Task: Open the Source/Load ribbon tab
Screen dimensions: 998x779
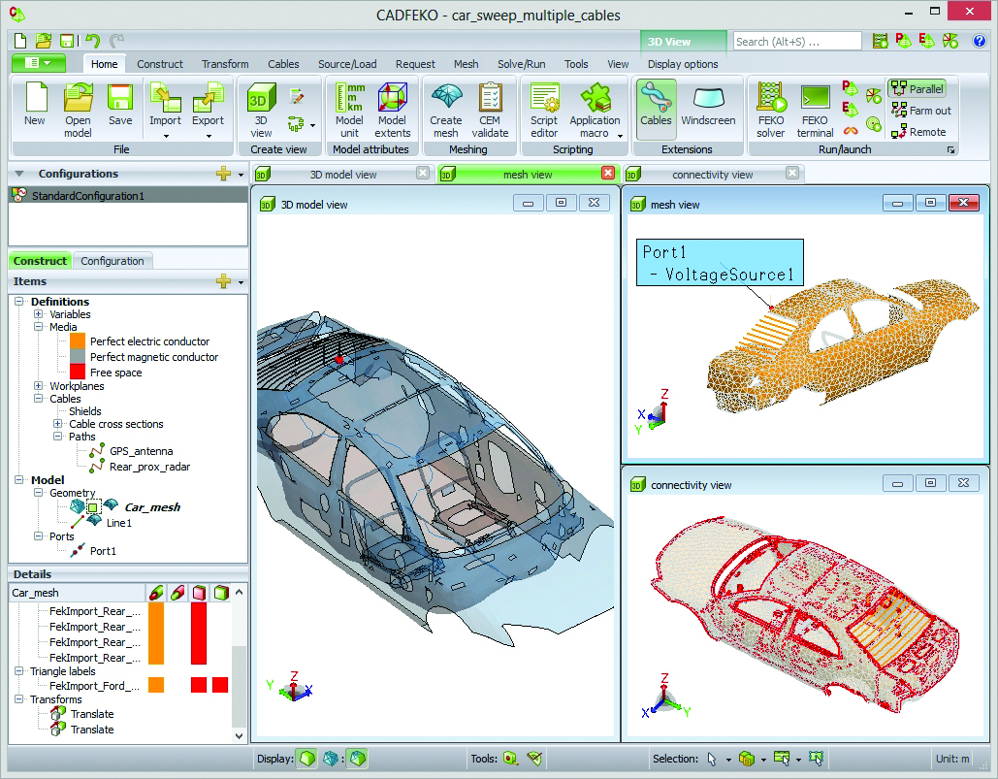Action: (347, 64)
